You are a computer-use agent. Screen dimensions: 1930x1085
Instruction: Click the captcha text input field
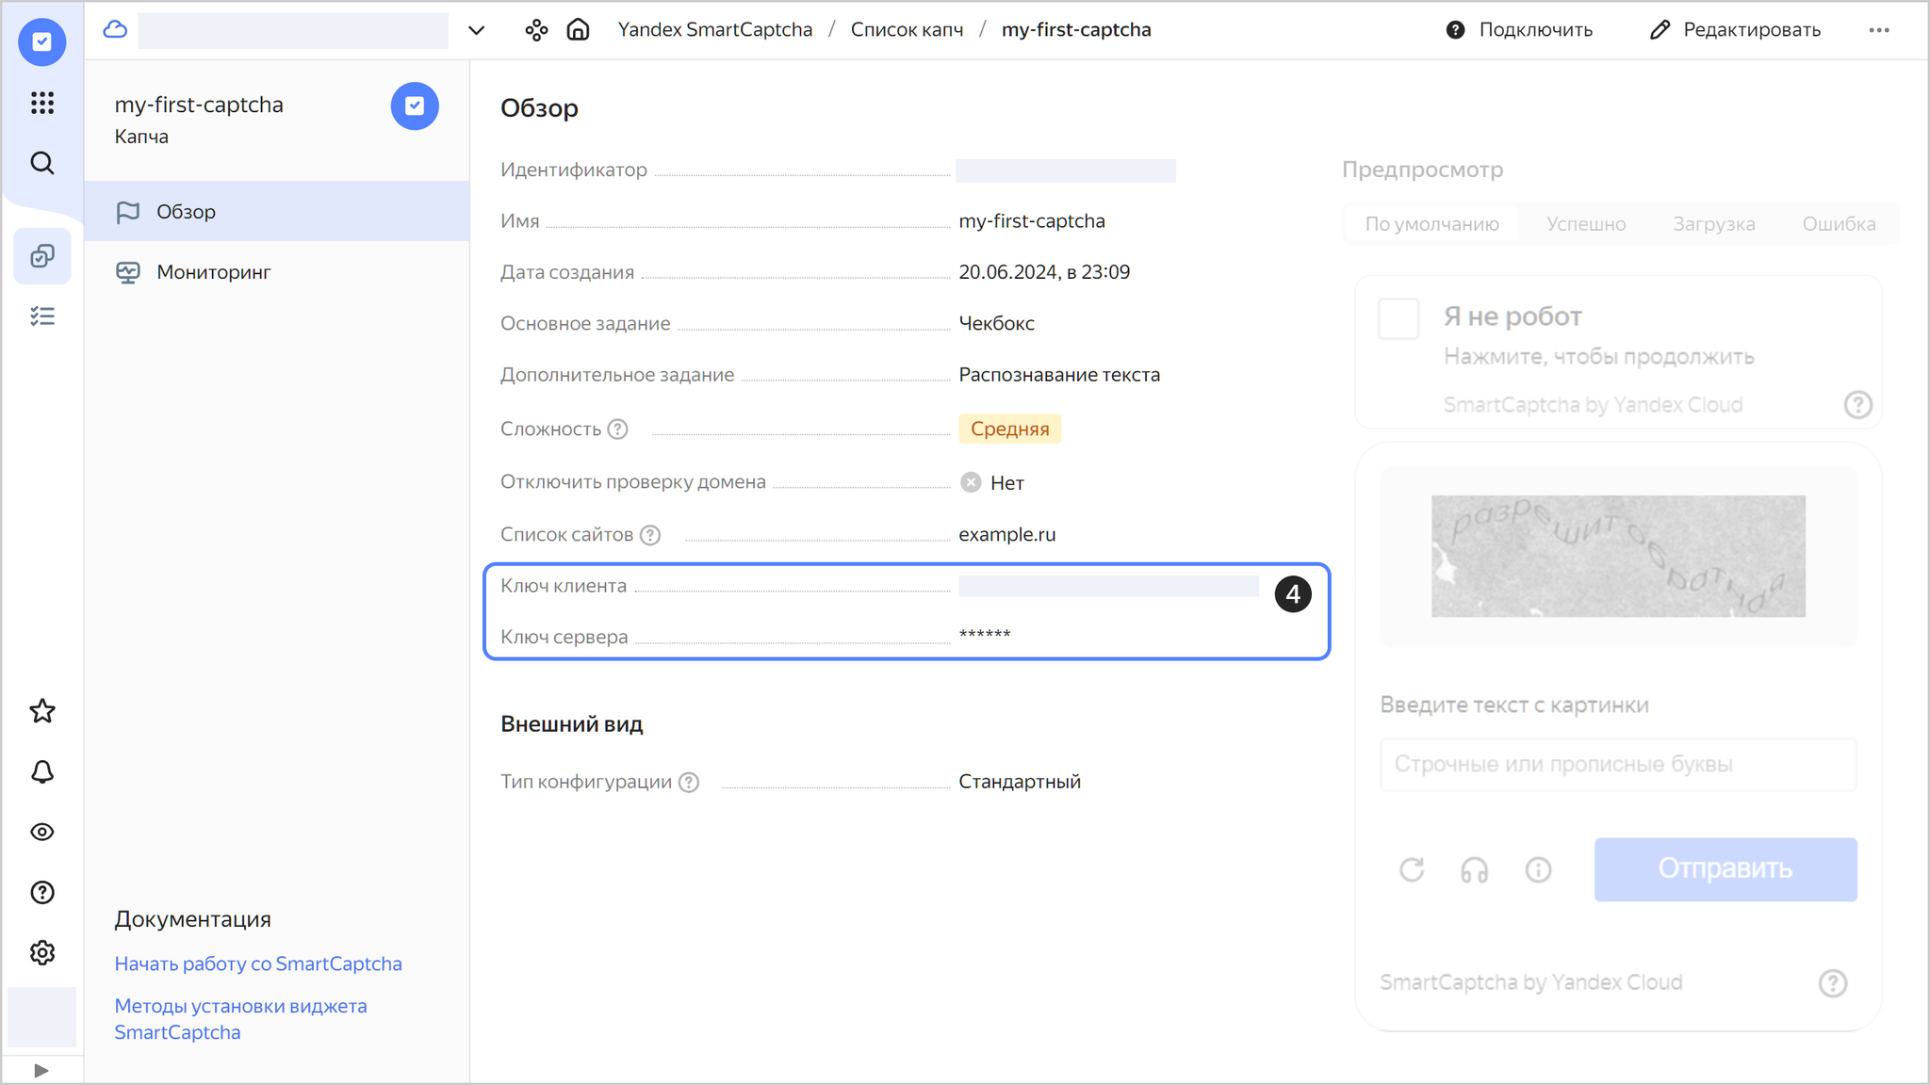tap(1618, 764)
